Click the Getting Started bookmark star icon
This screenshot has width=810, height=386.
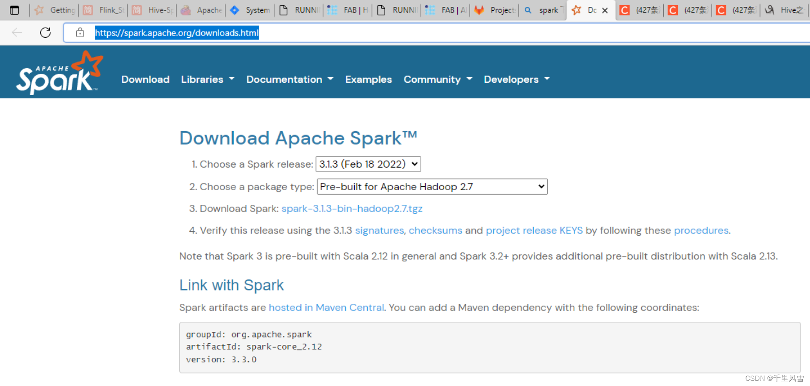tap(39, 10)
